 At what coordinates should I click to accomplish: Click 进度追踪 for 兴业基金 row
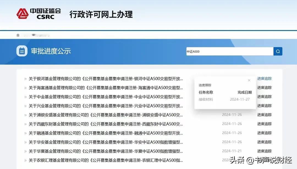coord(265,106)
